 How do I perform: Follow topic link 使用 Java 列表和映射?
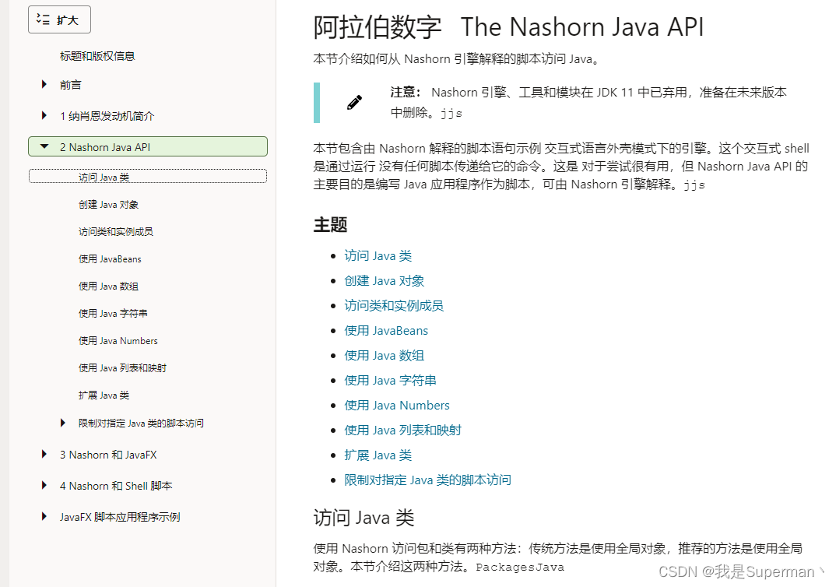(402, 431)
